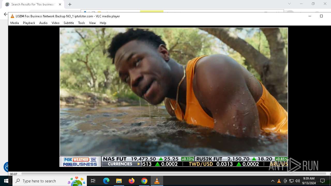331x186 pixels.
Task: Open File Explorer from the taskbar
Action: pos(119,181)
